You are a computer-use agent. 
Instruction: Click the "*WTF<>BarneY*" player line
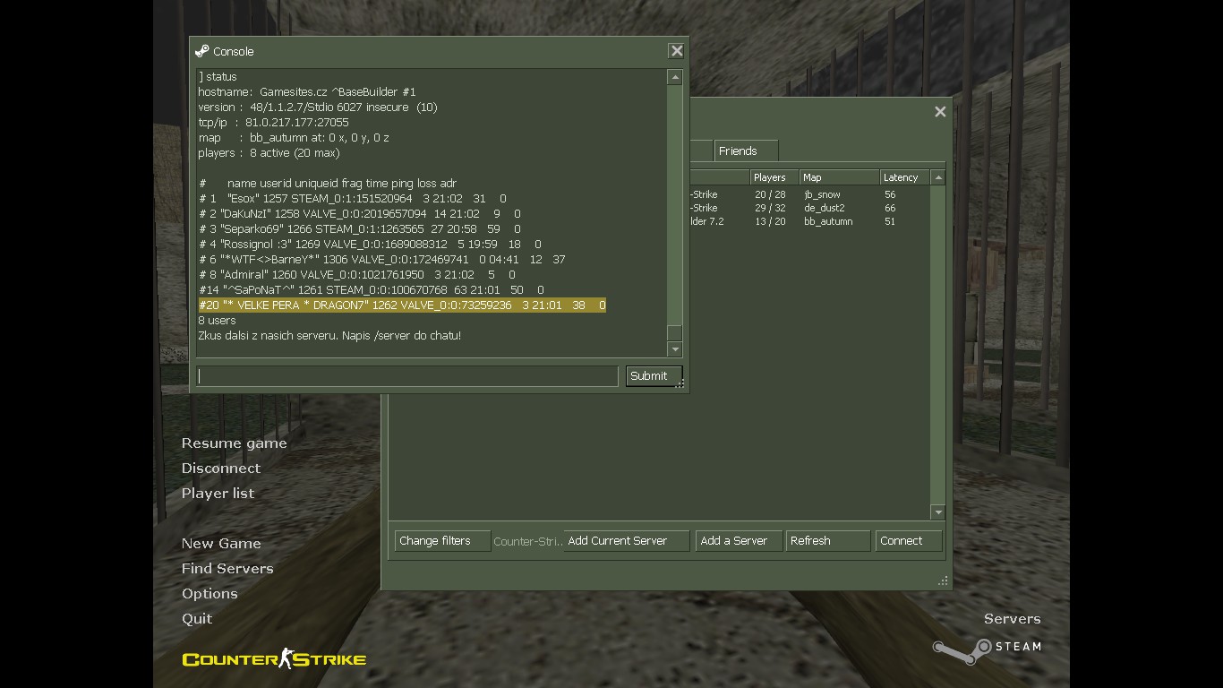coord(381,260)
